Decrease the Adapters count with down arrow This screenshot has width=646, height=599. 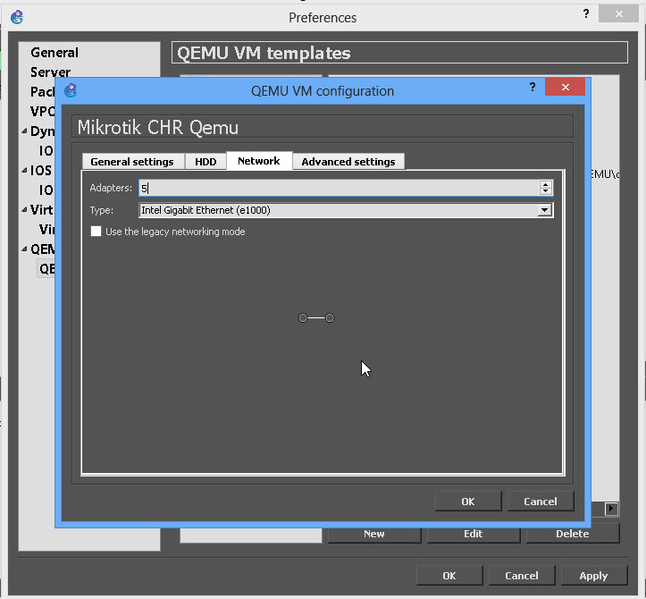click(545, 191)
